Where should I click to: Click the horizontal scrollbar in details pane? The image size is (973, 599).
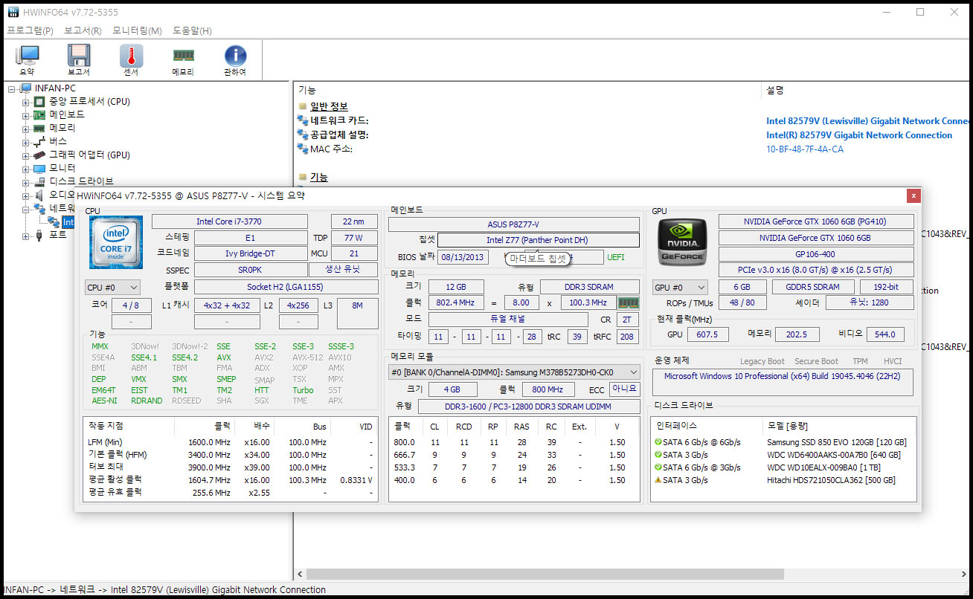(x=544, y=574)
